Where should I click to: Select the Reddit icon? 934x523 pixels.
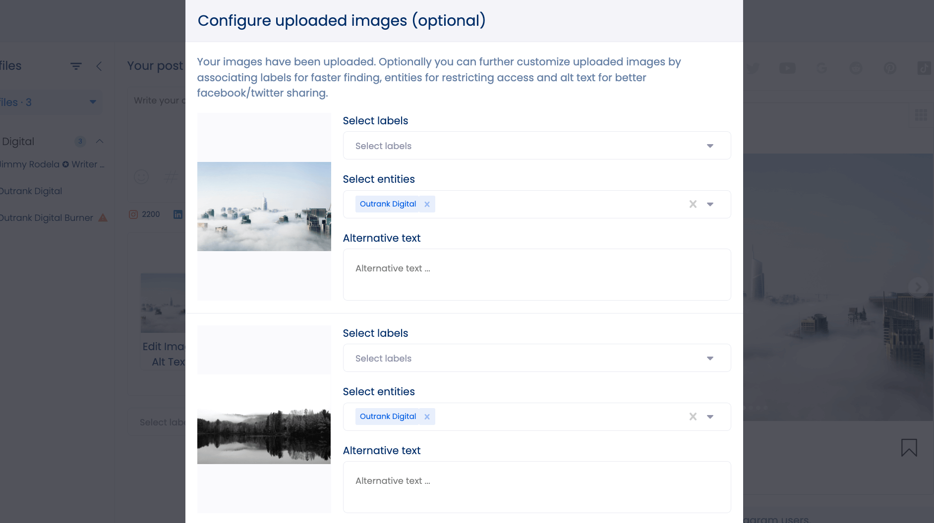(x=856, y=68)
